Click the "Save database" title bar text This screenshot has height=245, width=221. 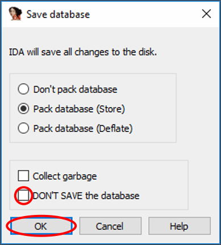click(58, 14)
